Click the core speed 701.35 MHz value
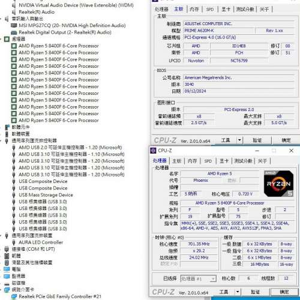Viewport: 300px width, 300px height. point(199,244)
